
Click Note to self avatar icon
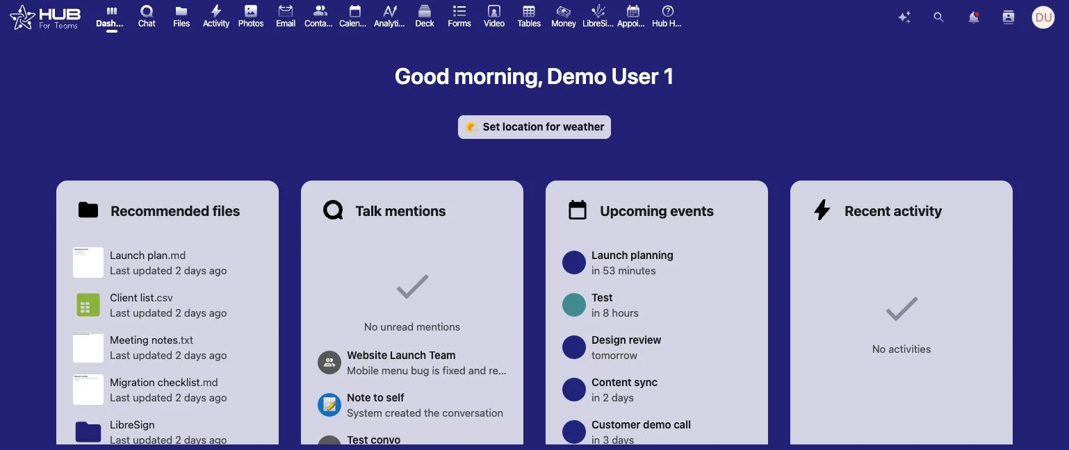(329, 405)
